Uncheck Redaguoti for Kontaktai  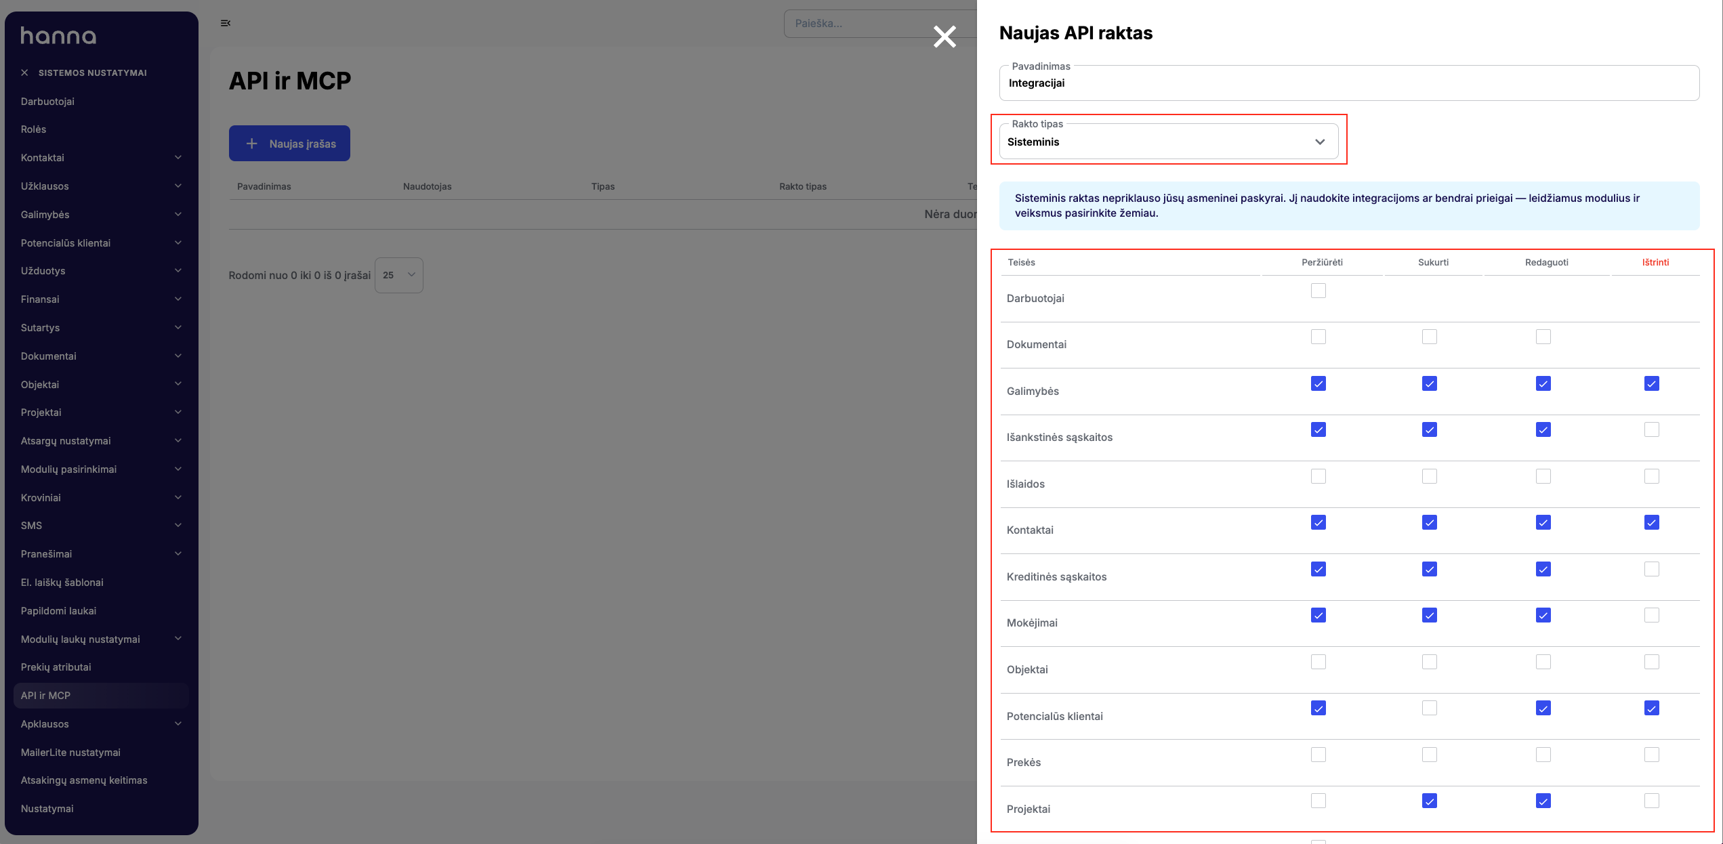[1543, 522]
